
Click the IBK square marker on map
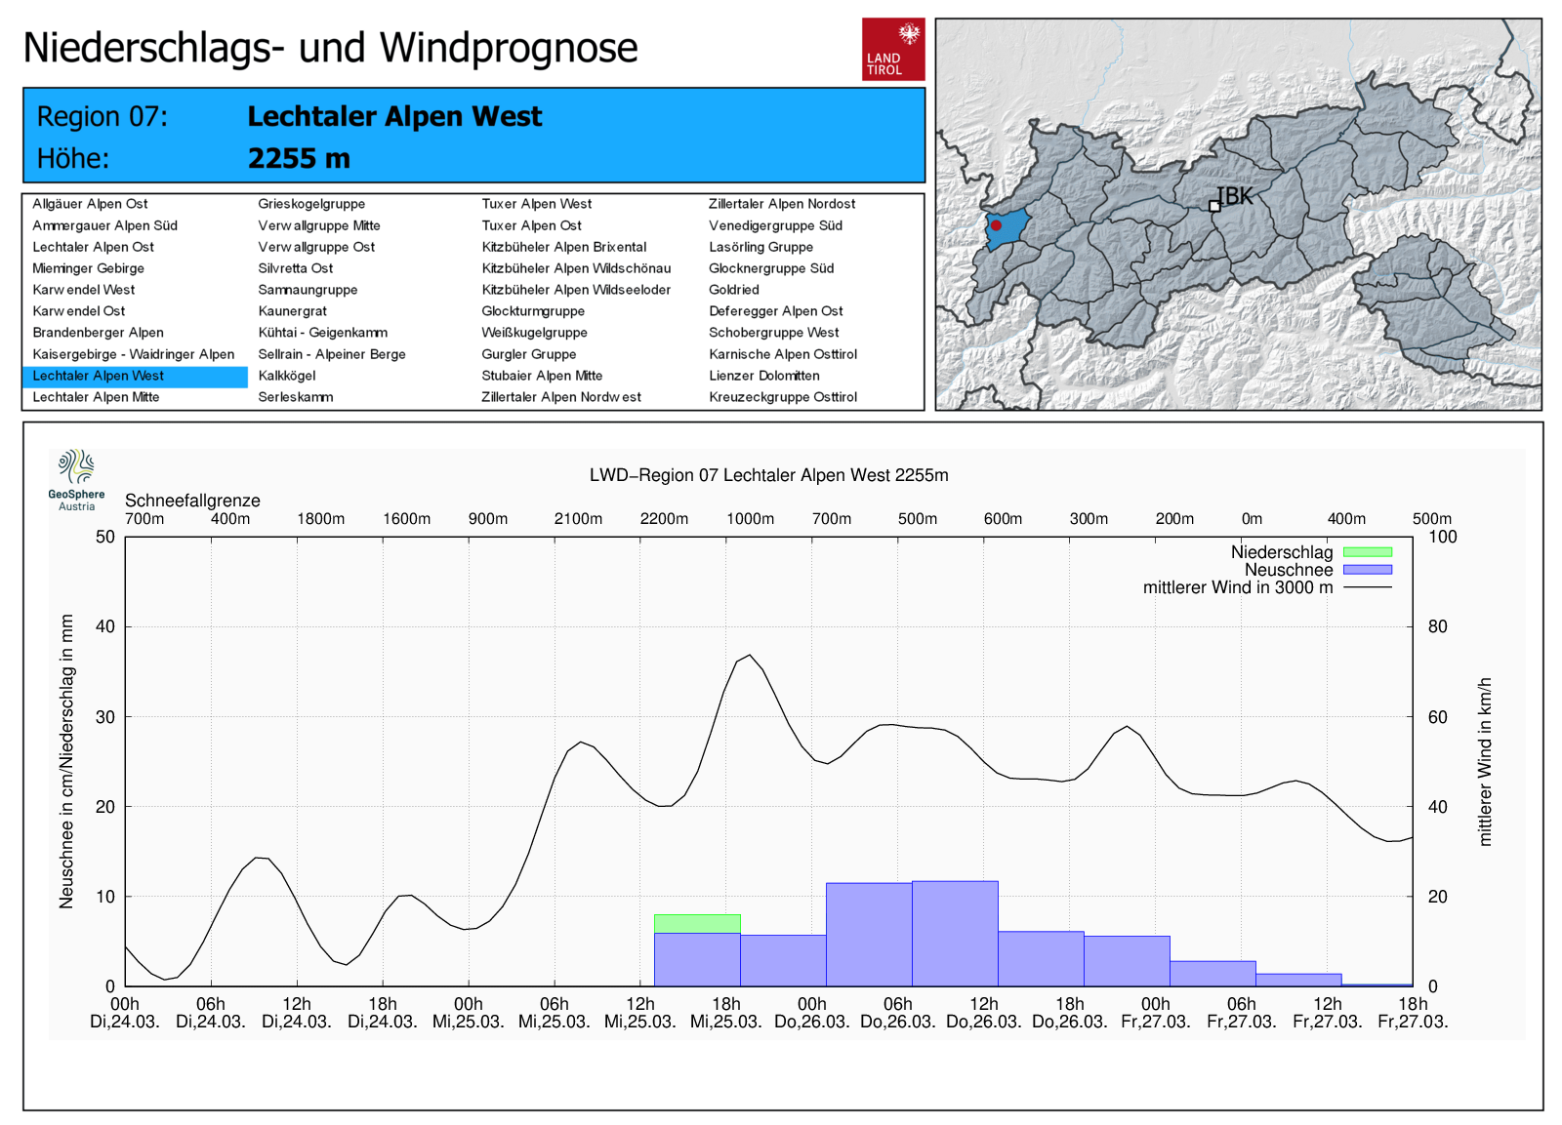(1214, 206)
